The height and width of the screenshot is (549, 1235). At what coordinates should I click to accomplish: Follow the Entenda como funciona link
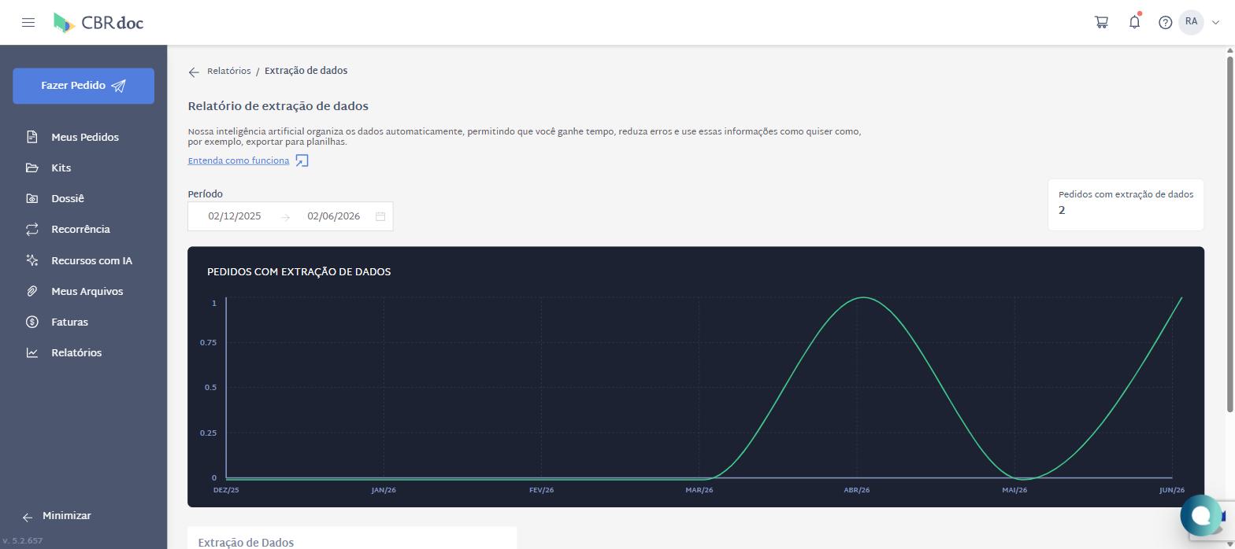239,160
